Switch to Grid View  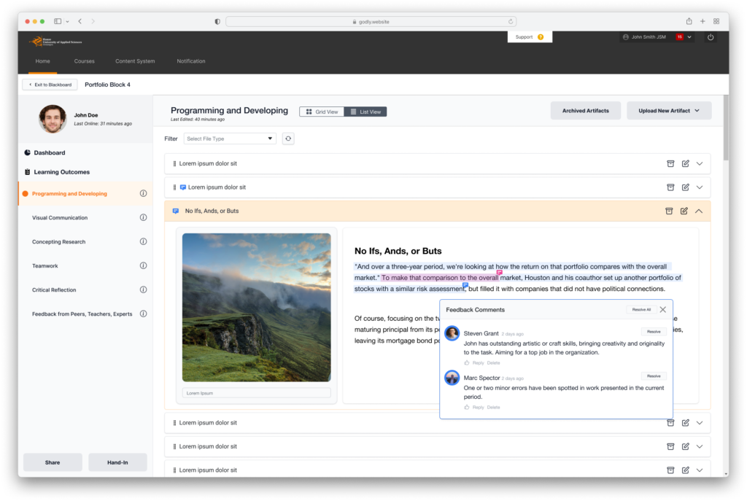pos(322,112)
